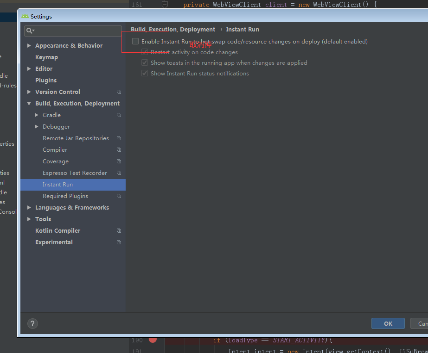Click the settings icon beside Experimental

(119, 242)
